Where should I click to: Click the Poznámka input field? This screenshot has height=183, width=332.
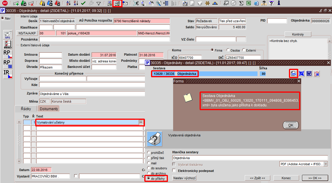[x=104, y=39]
